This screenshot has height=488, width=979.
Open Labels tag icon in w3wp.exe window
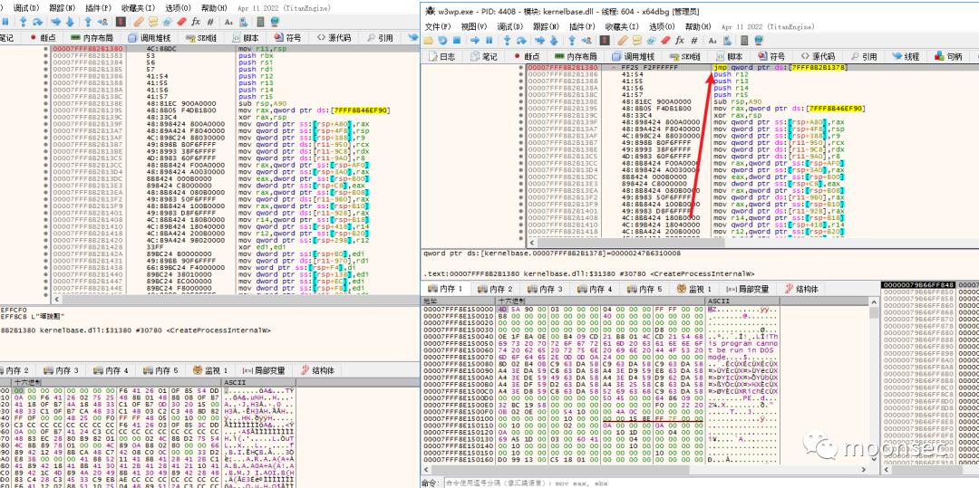[x=651, y=41]
